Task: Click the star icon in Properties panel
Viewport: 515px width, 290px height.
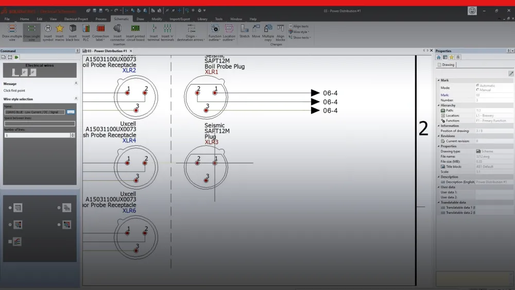Action: pos(452,57)
